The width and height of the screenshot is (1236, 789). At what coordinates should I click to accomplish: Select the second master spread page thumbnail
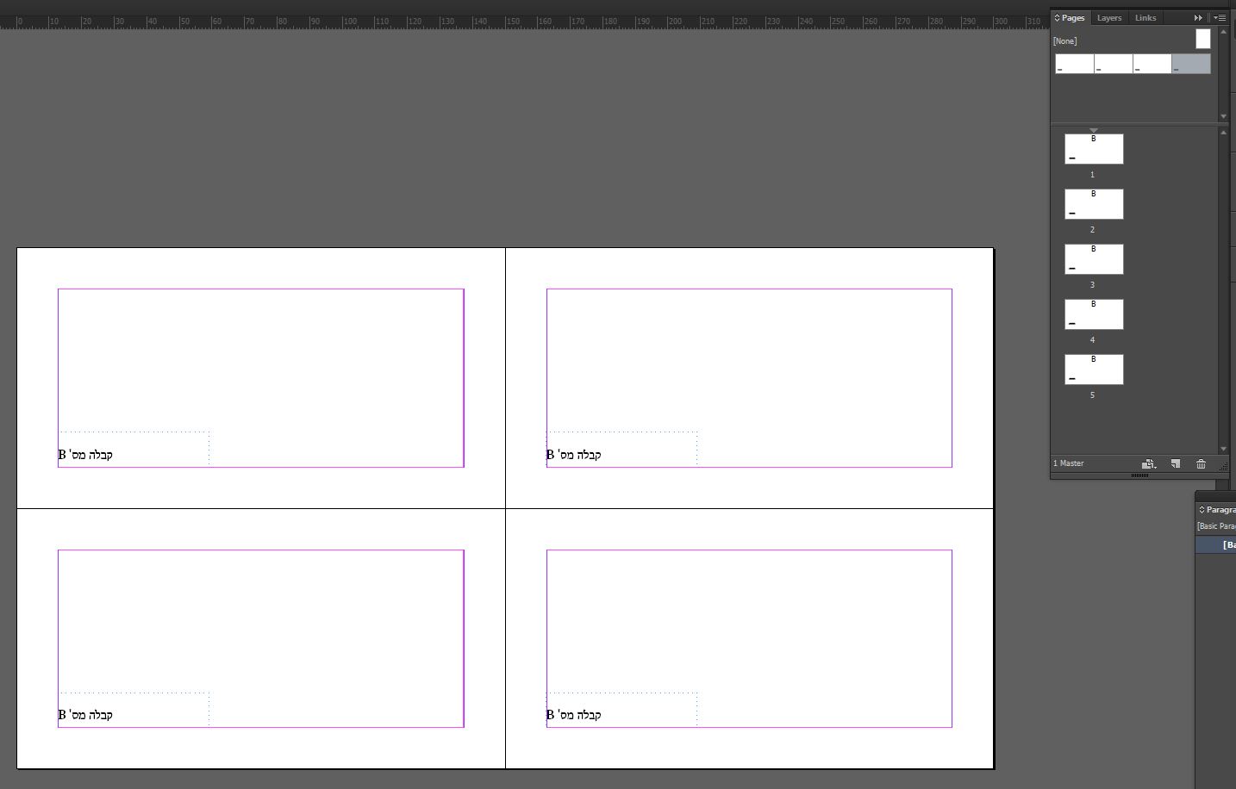(x=1114, y=64)
